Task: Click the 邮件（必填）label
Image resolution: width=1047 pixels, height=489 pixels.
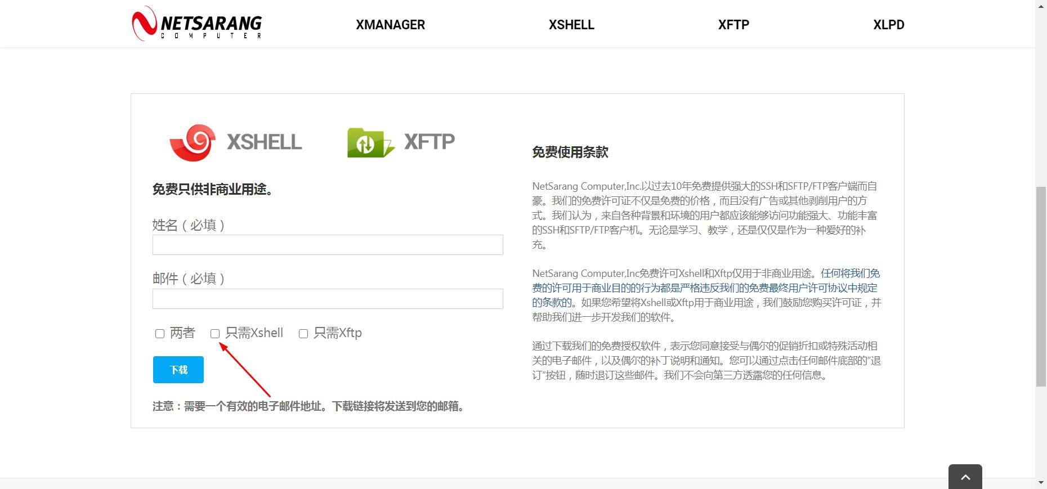Action: [190, 279]
